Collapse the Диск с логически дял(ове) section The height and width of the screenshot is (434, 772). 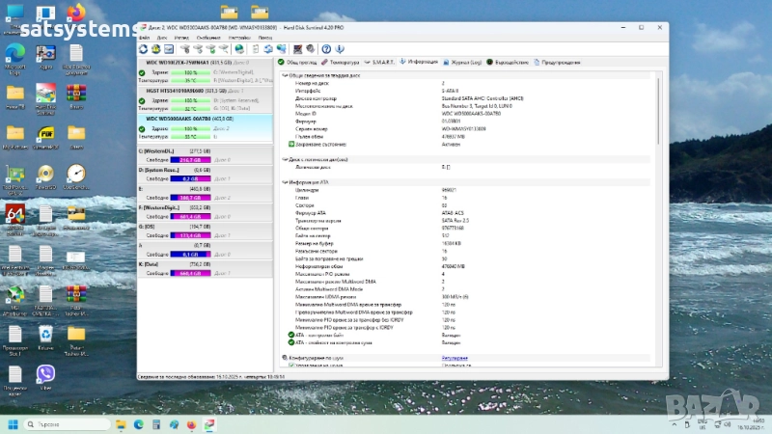pos(284,158)
